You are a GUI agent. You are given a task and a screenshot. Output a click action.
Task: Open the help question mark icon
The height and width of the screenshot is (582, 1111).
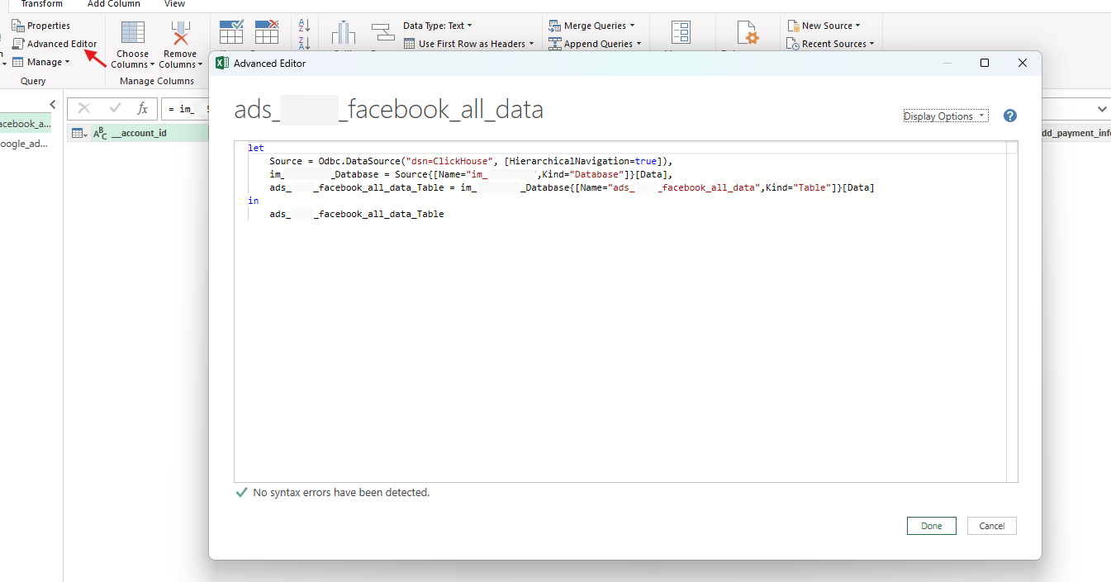tap(1009, 116)
